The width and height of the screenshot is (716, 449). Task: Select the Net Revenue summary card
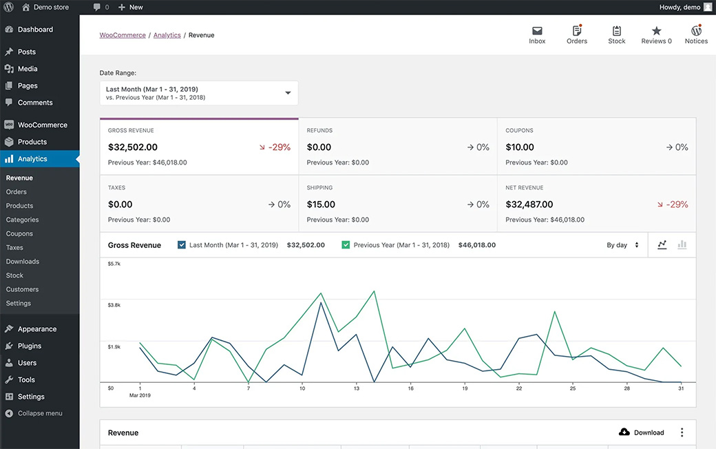coord(596,204)
